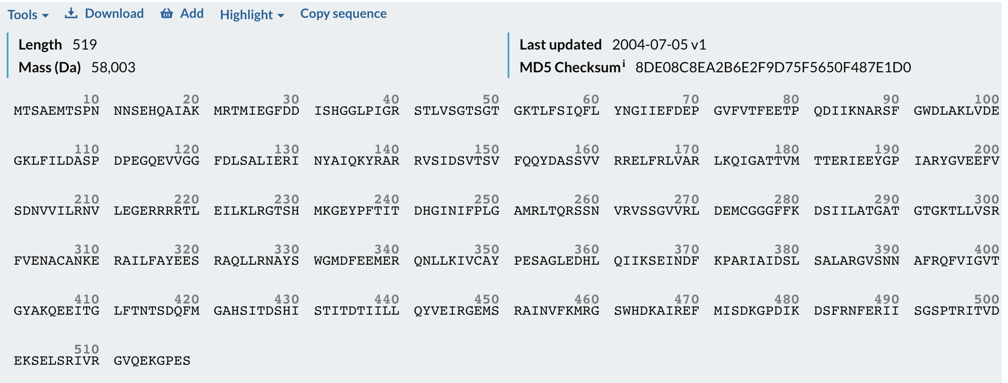Click the position number 250 marker
The image size is (1008, 383).
487,199
